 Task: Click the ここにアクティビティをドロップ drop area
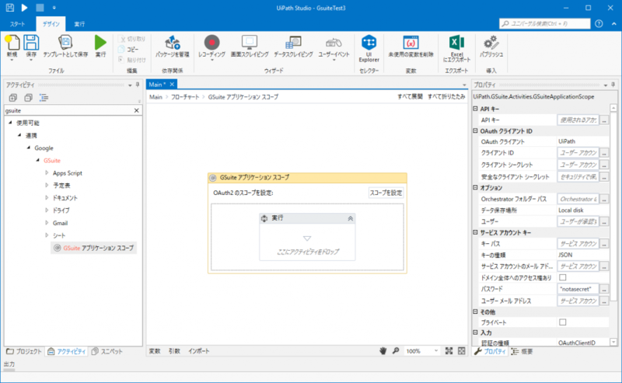pyautogui.click(x=307, y=252)
